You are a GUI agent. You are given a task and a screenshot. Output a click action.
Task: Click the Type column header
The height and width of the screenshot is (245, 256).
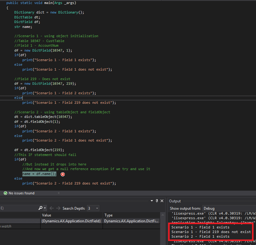(x=132, y=215)
